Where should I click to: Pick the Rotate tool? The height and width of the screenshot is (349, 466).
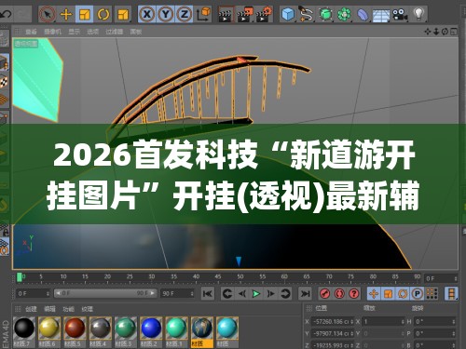point(103,14)
